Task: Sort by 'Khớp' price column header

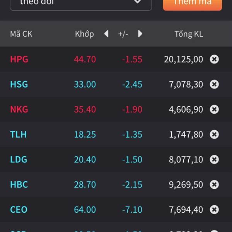Action: (84, 34)
